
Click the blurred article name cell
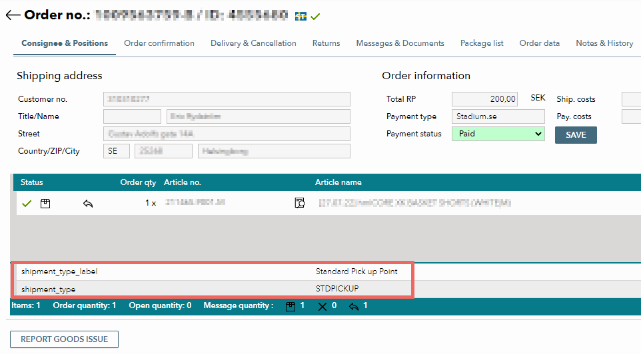[x=415, y=203]
